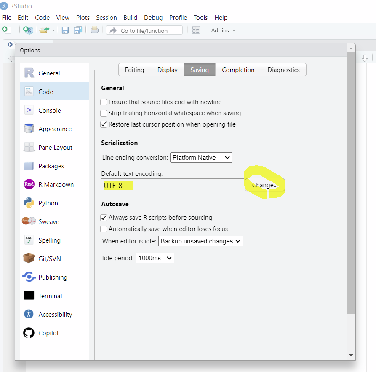Image resolution: width=376 pixels, height=372 pixels.
Task: Click the Options dialog scrollbar up arrow
Action: tap(351, 48)
